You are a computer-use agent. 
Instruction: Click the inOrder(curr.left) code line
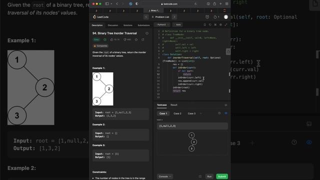point(189,77)
